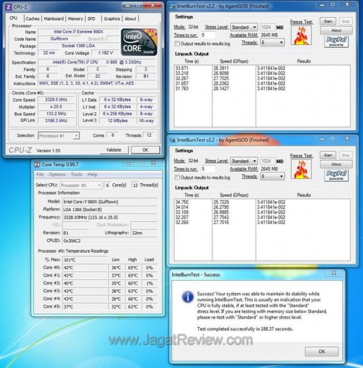Open the About tab in CPU-Z
Image resolution: width=363 pixels, height=368 pixels.
click(x=130, y=19)
